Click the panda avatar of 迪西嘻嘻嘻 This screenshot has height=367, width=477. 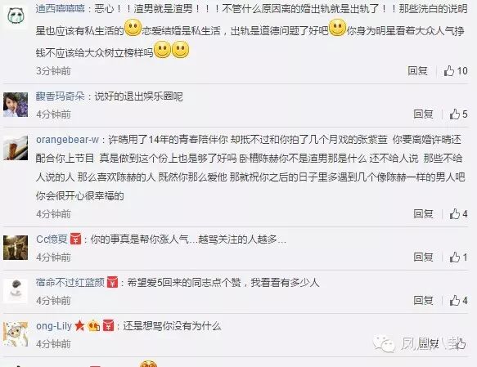16,17
